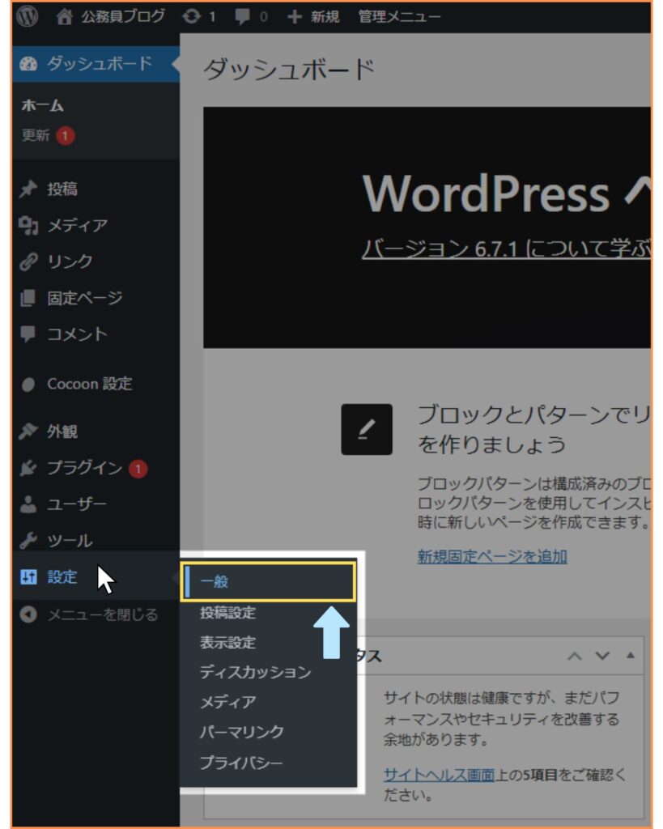Click the WordPress logo in the admin bar
Screen dimensions: 663x829
click(27, 16)
